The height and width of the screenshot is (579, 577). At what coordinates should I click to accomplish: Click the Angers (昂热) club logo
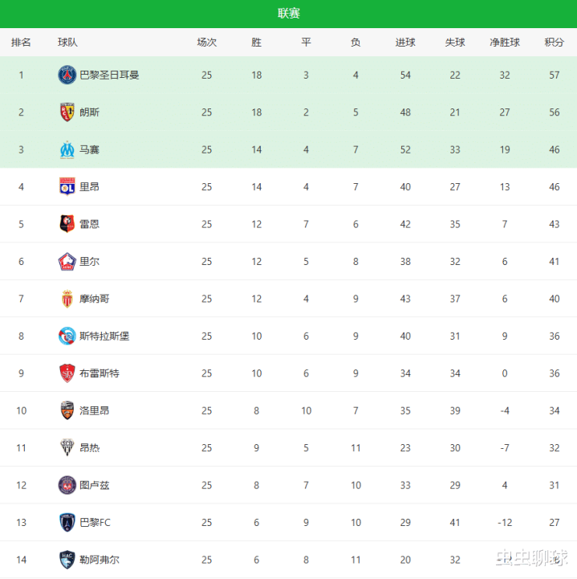[67, 447]
